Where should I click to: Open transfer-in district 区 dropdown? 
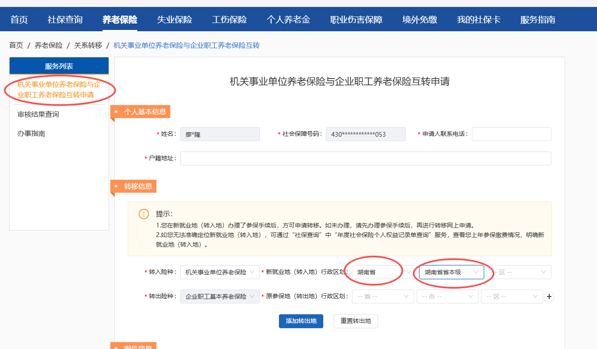pyautogui.click(x=520, y=272)
